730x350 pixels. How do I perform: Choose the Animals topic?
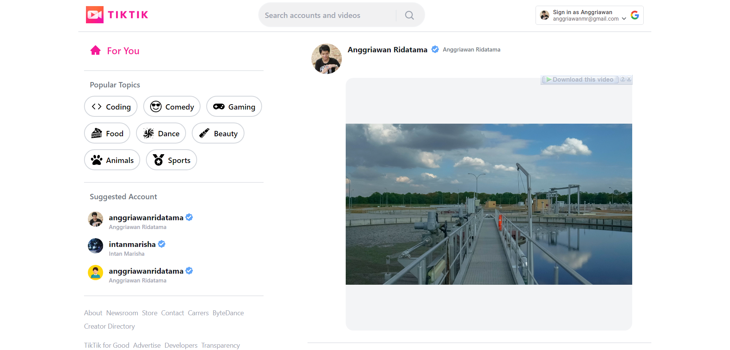112,160
